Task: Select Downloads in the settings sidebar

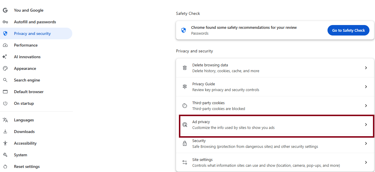Action: pos(24,132)
